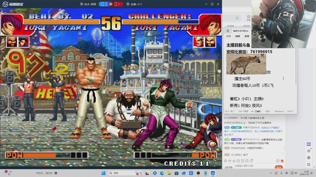Click the target circle icon in sidebar

tap(309, 158)
